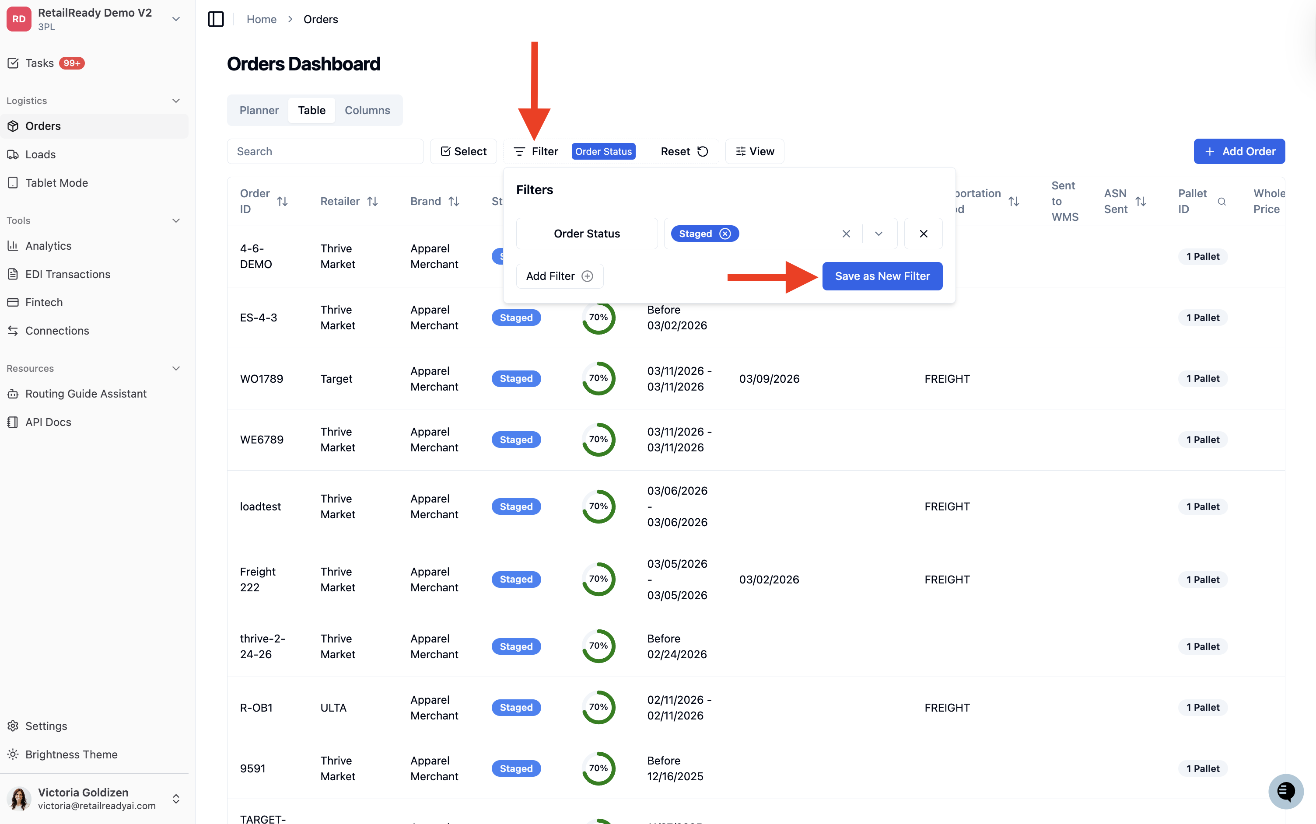
Task: Click the Pallet ID search icon
Action: 1221,202
